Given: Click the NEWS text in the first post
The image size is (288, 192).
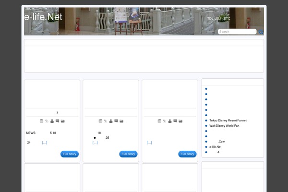Looking at the screenshot, I should coord(31,133).
